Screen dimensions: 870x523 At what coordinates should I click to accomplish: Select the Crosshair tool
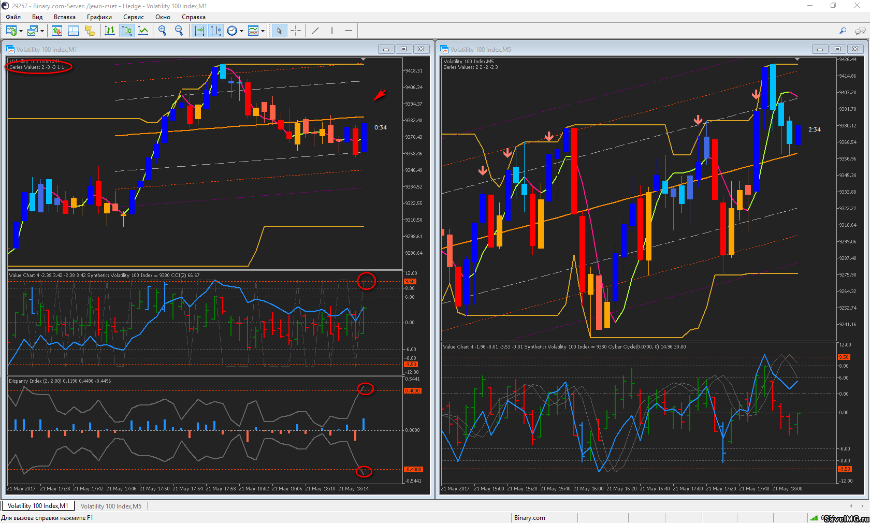tap(296, 31)
